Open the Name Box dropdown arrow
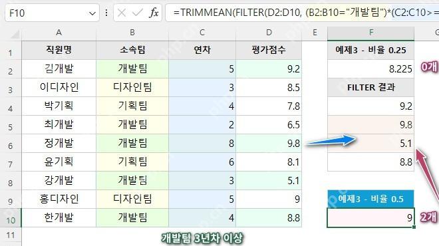This screenshot has width=439, height=246. (92, 13)
